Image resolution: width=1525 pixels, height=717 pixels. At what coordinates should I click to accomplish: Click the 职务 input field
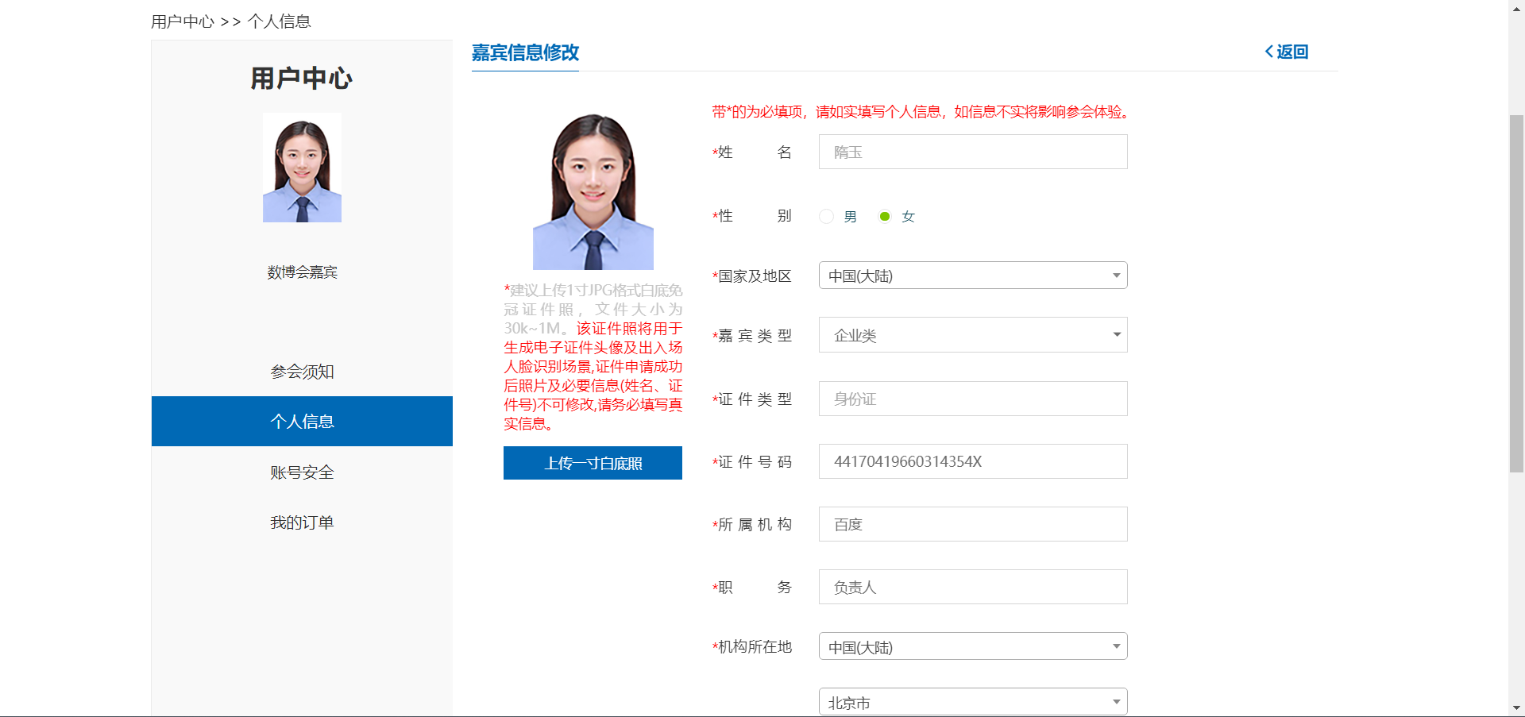972,587
